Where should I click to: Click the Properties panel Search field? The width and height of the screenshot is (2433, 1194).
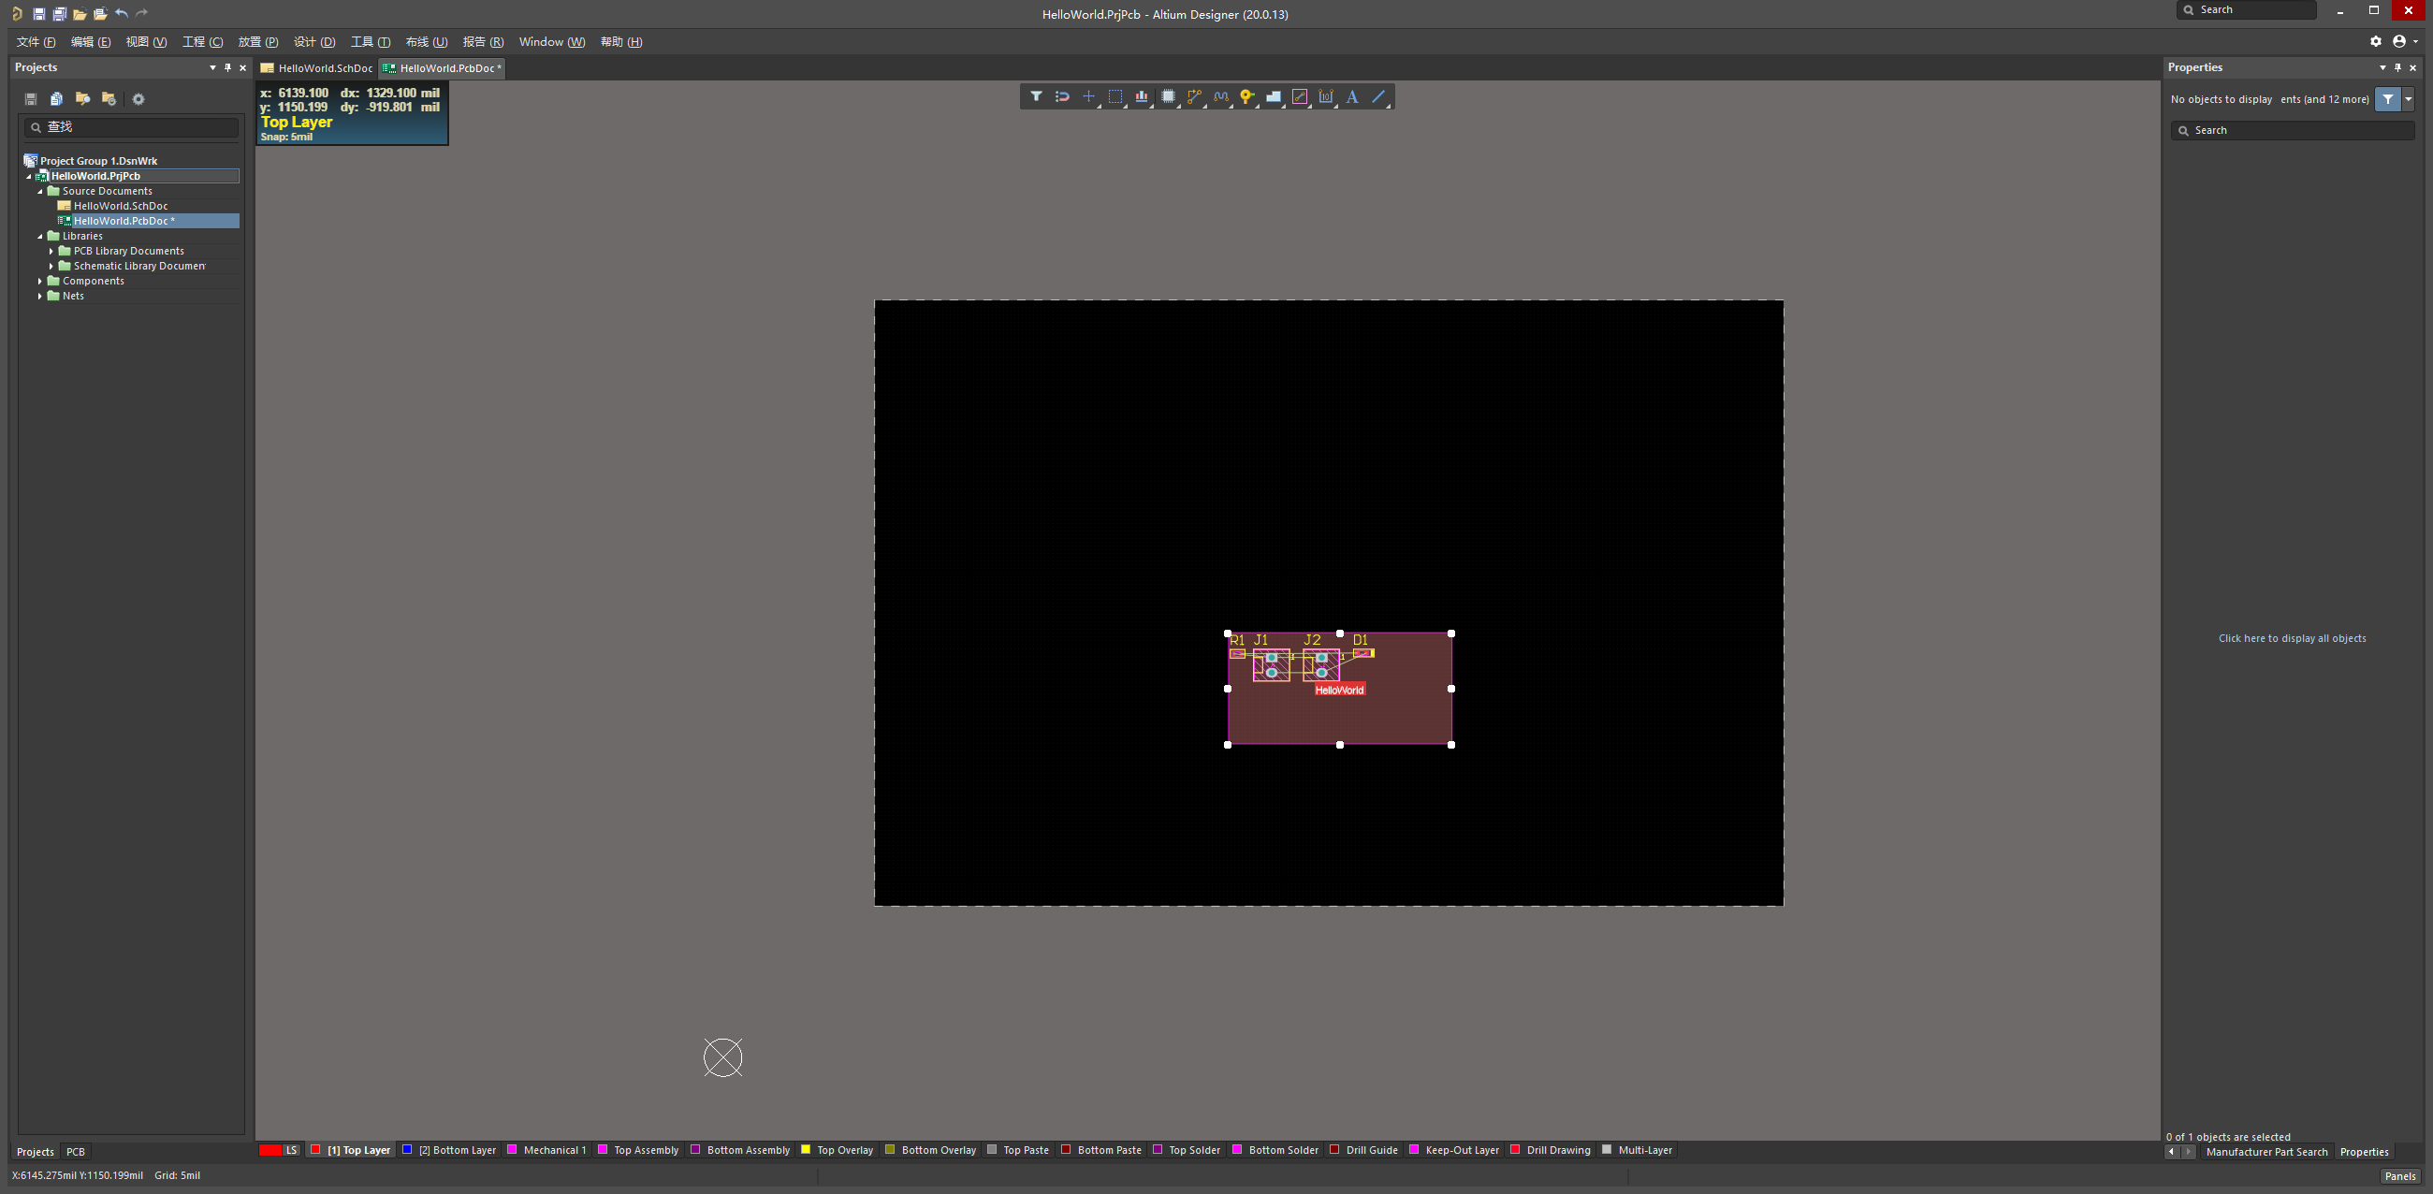pos(2293,130)
